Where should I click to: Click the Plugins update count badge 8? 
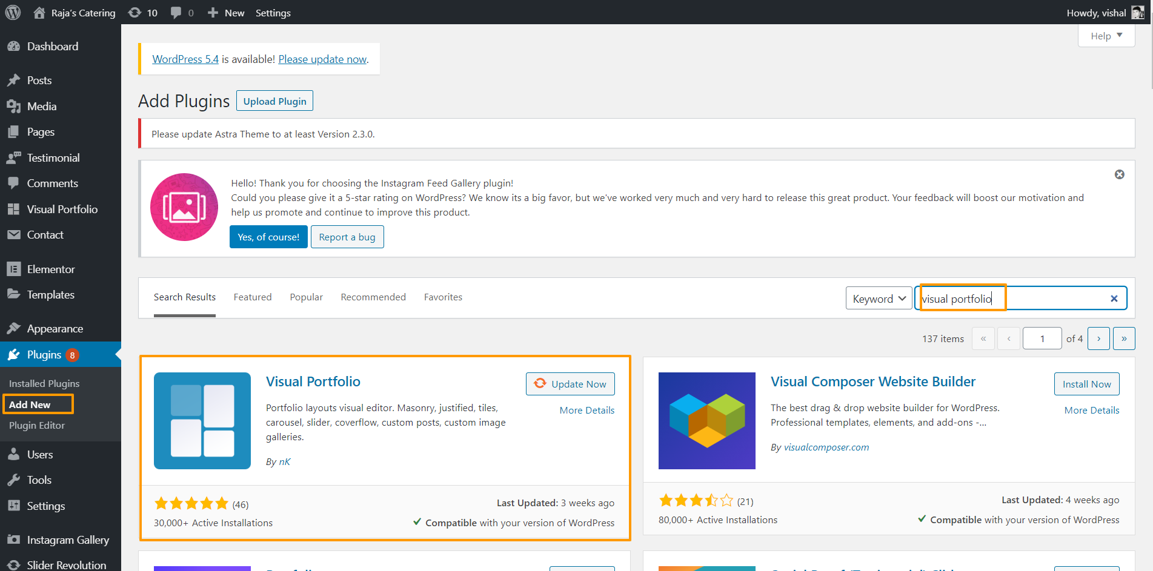[72, 355]
